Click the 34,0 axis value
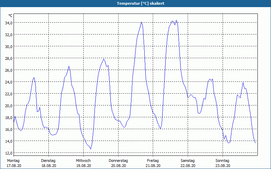The image size is (271, 169). pyautogui.click(x=9, y=23)
